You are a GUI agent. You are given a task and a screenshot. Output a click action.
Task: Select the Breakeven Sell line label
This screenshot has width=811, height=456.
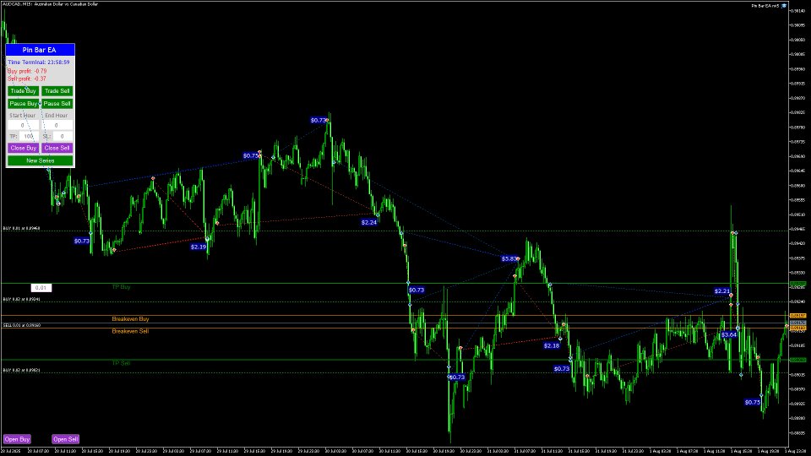click(x=130, y=331)
